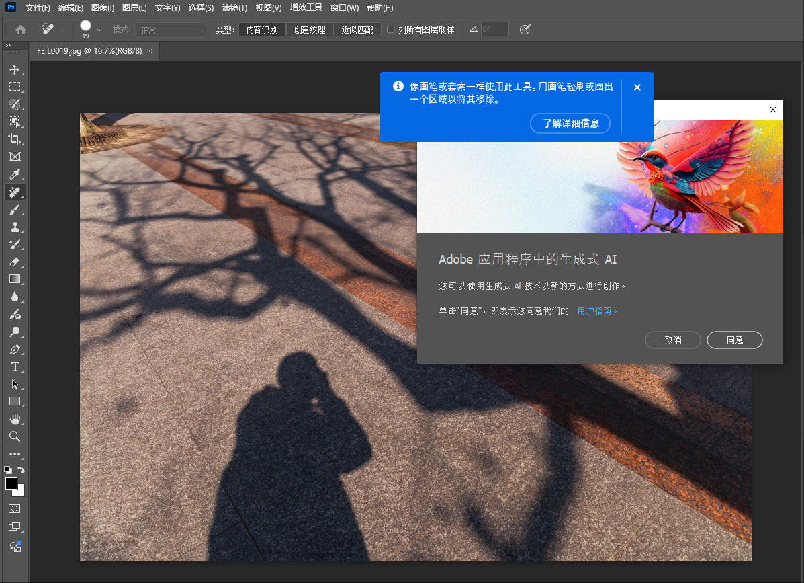Switch to the FEIL0019.jpg document tab
This screenshot has height=583, width=804.
coord(89,51)
